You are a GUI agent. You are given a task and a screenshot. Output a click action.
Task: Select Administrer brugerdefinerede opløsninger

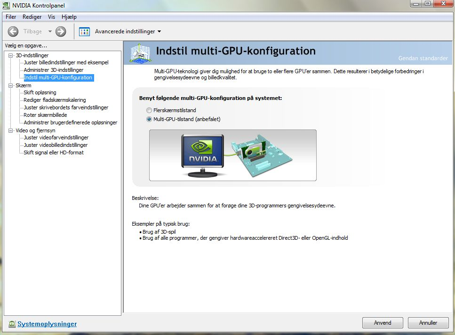(71, 122)
